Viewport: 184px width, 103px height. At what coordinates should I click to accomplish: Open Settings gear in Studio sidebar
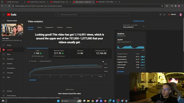(x=3, y=91)
